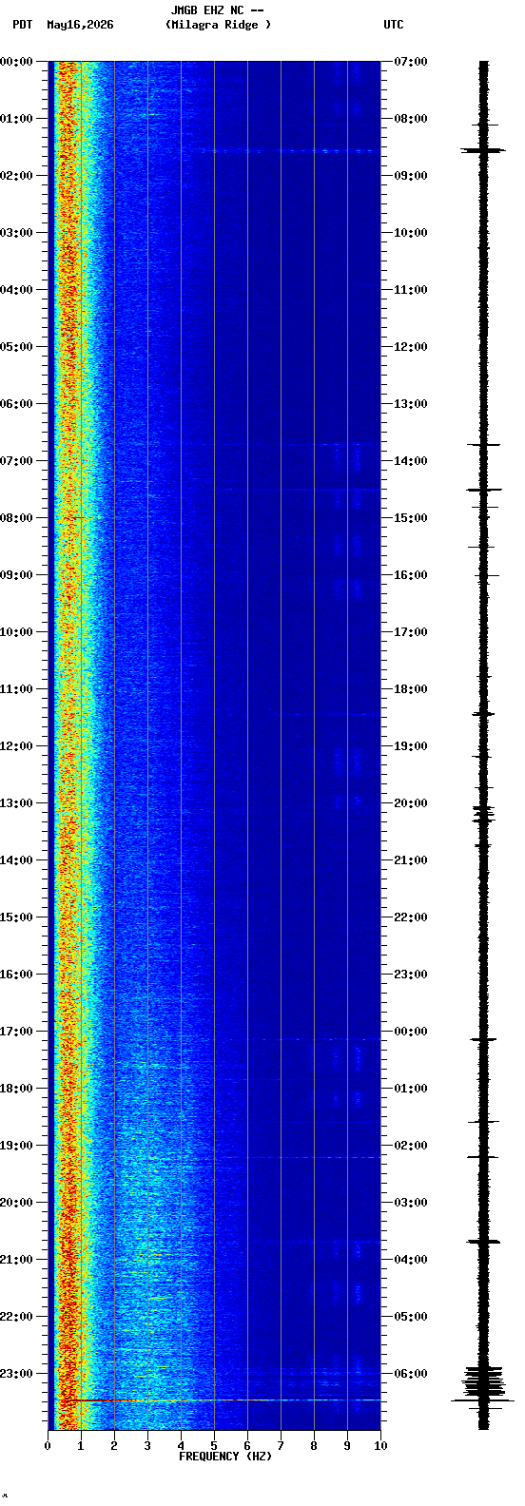This screenshot has height=1506, width=525.
Task: Click the "(Milagra Ridge )" subtitle
Action: [x=218, y=25]
